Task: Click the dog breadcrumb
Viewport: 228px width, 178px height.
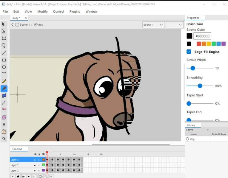Action: click(x=39, y=25)
